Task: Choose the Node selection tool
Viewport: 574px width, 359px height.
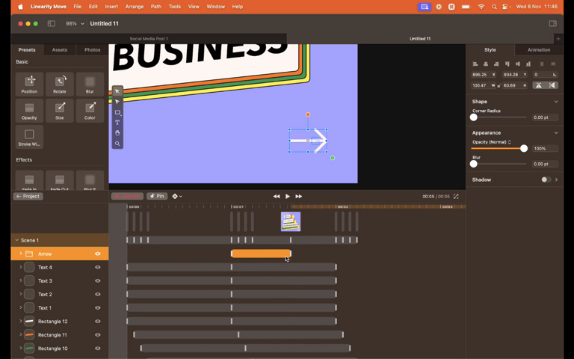Action: point(117,102)
